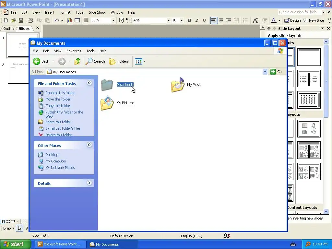This screenshot has height=249, width=332.
Task: Click the Undo arrow in PowerPoint toolbar
Action: pyautogui.click(x=56, y=20)
